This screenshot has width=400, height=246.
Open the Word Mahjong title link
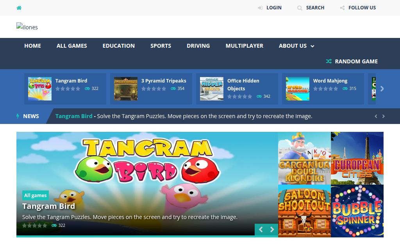click(x=330, y=81)
